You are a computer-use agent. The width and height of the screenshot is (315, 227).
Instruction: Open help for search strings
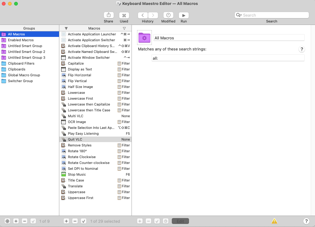point(301,49)
